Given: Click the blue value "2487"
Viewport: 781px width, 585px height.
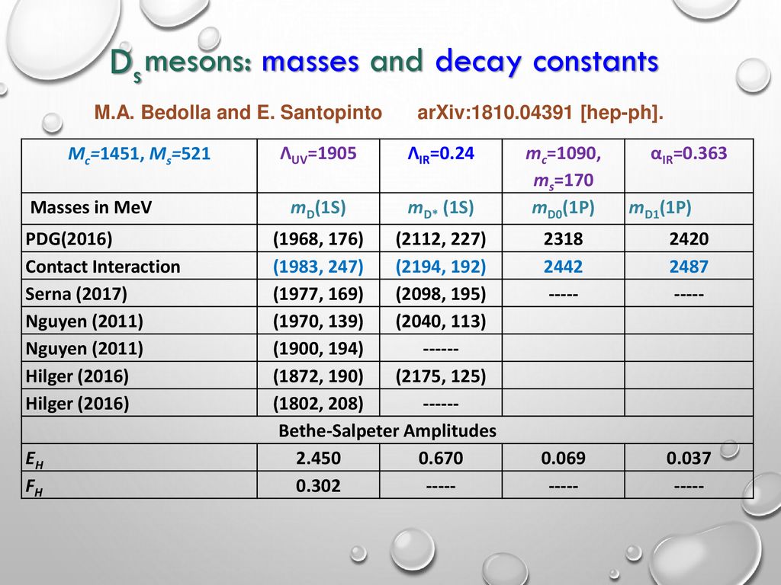Looking at the screenshot, I should pos(689,267).
